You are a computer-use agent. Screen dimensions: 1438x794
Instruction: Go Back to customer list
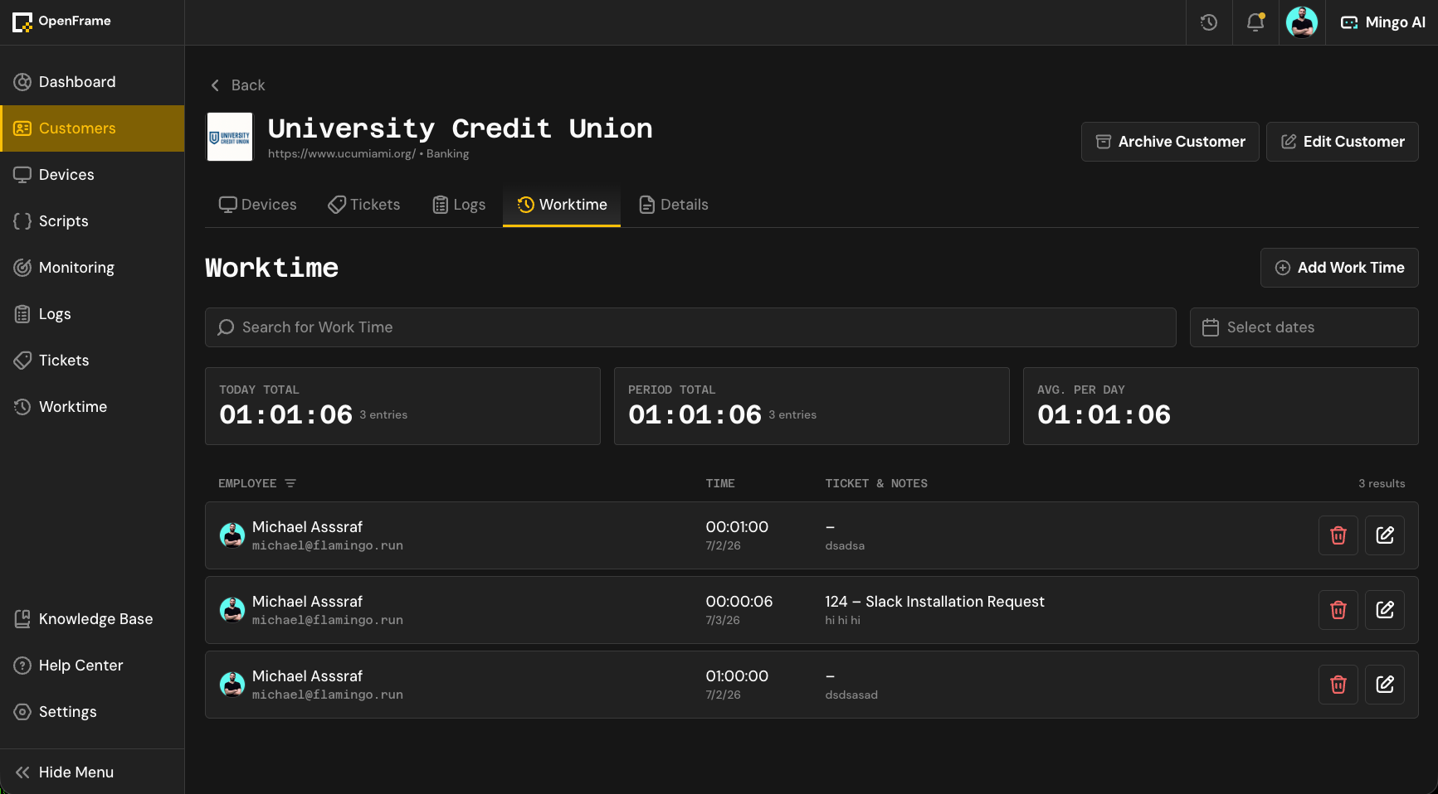point(237,85)
